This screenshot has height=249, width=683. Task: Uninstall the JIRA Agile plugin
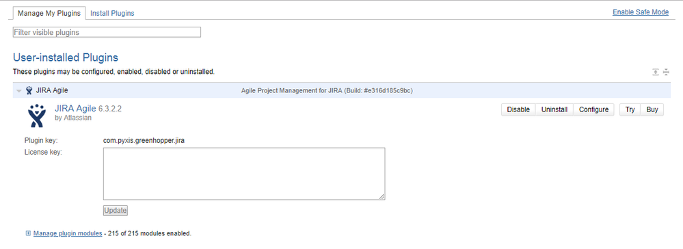point(554,109)
